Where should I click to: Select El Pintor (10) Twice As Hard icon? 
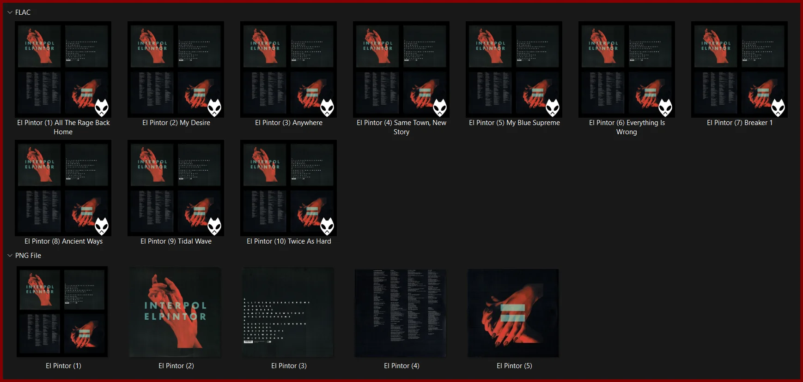click(x=288, y=188)
